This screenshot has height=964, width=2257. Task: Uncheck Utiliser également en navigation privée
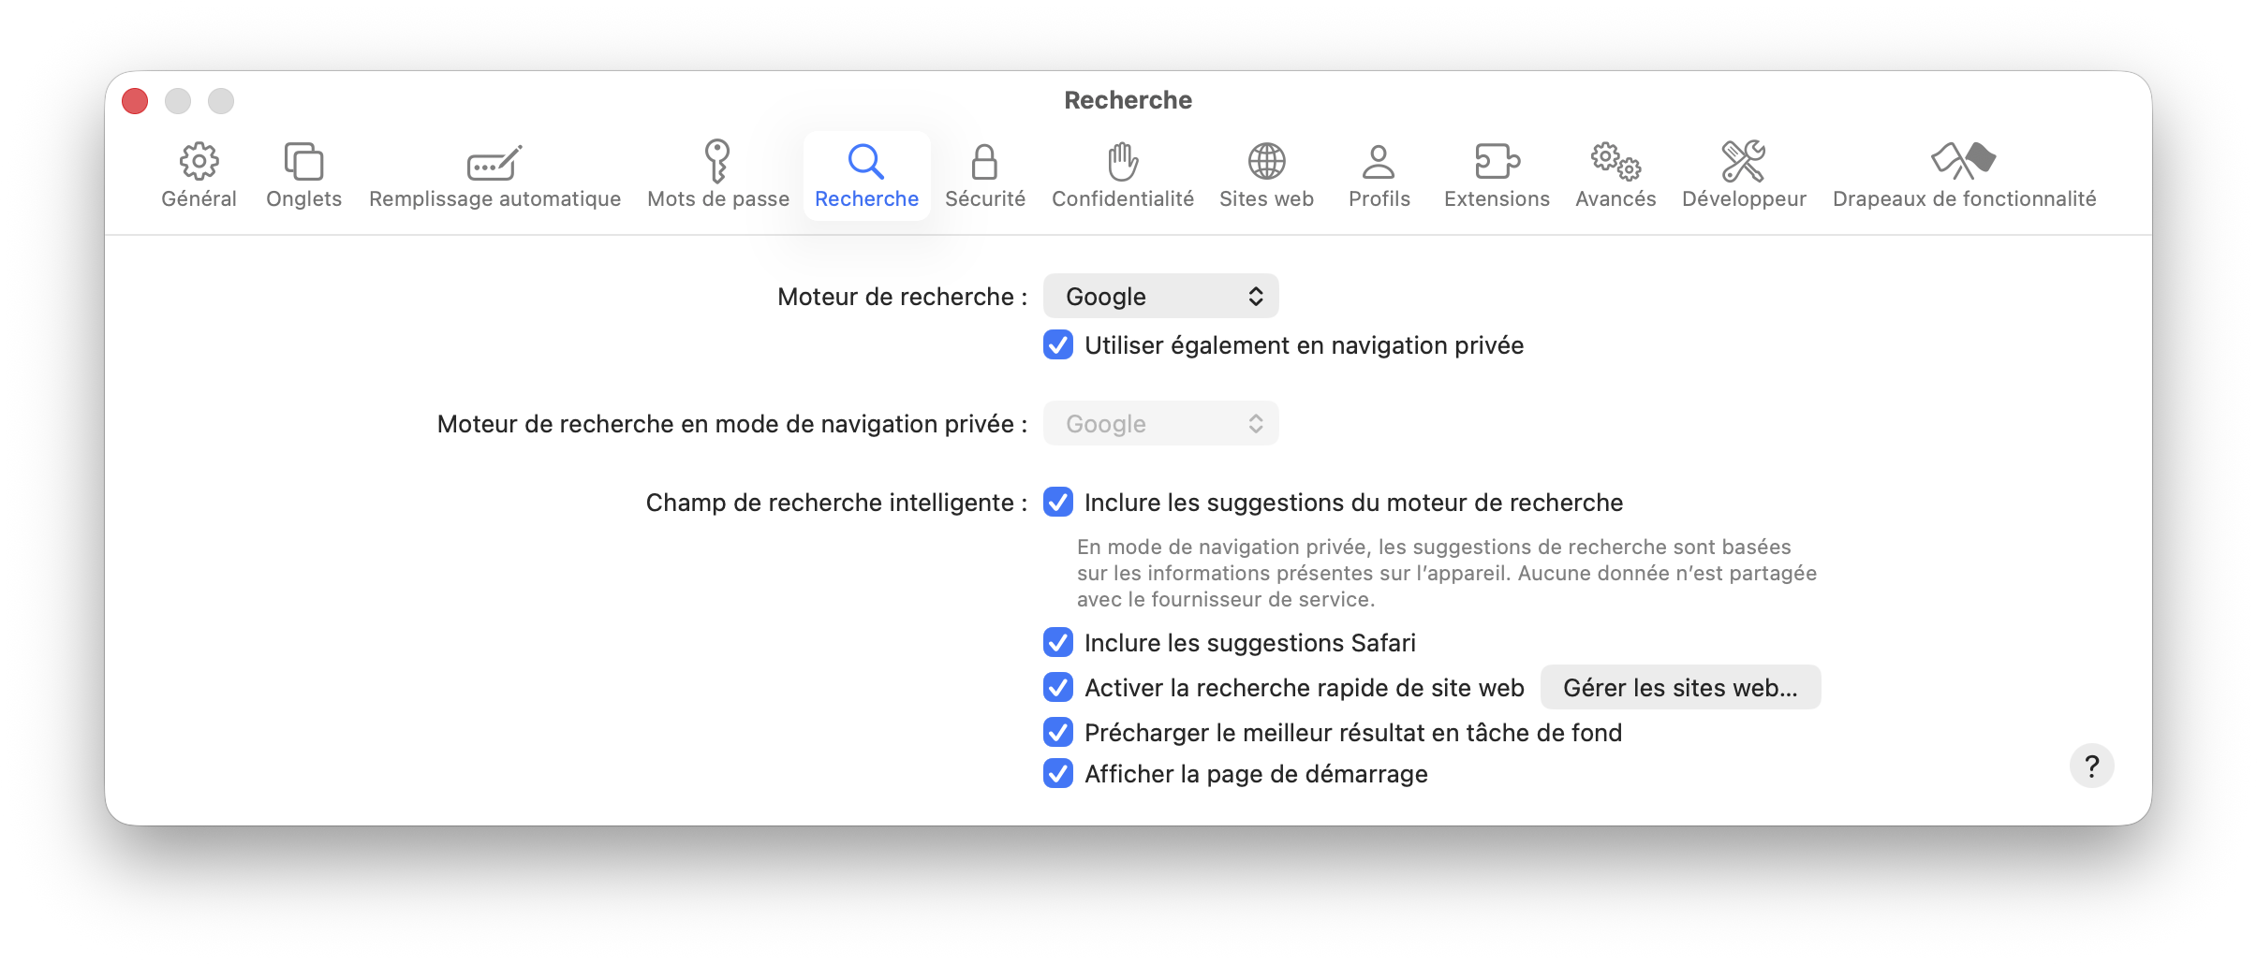click(1058, 344)
